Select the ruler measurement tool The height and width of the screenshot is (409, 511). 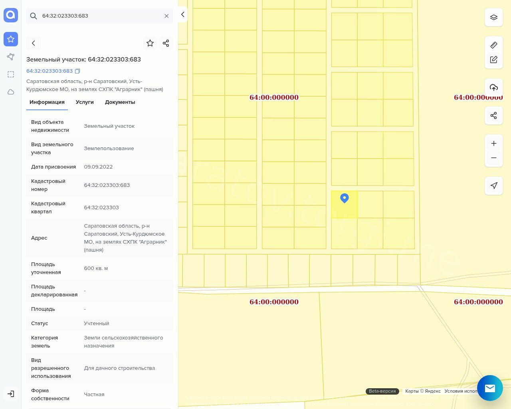click(x=494, y=45)
